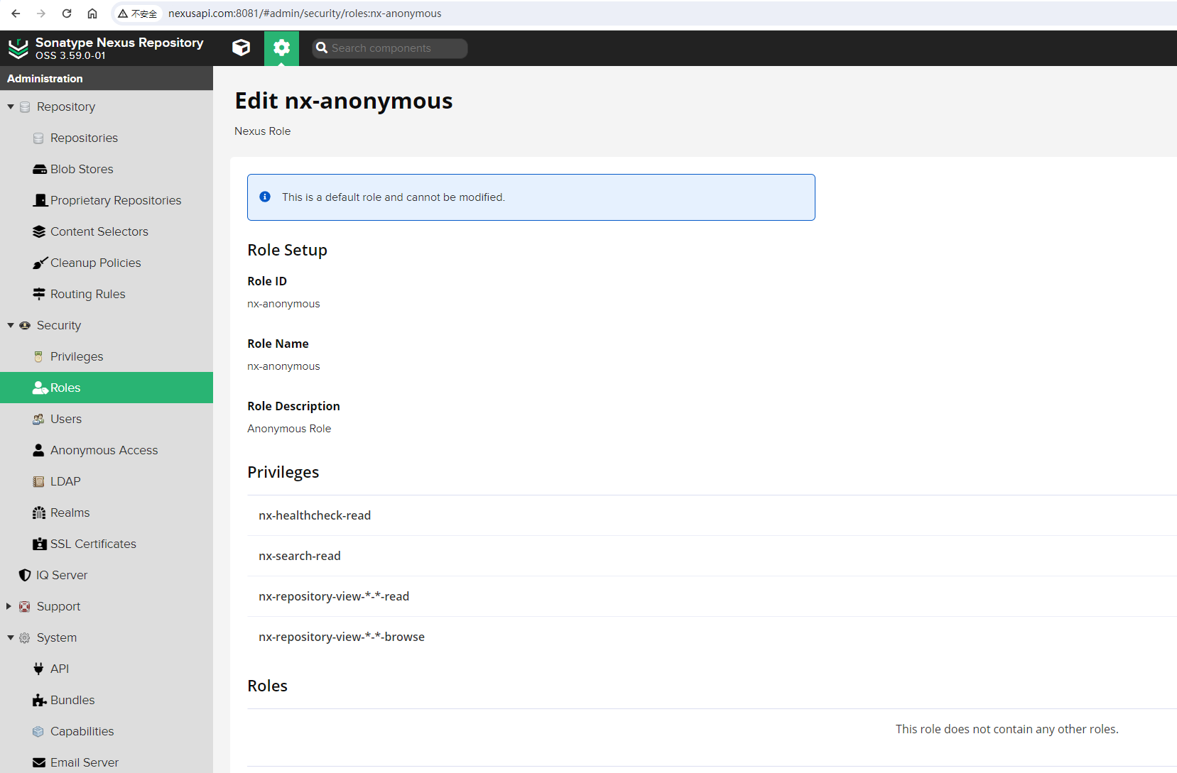
Task: Click the browser home icon
Action: [x=92, y=13]
